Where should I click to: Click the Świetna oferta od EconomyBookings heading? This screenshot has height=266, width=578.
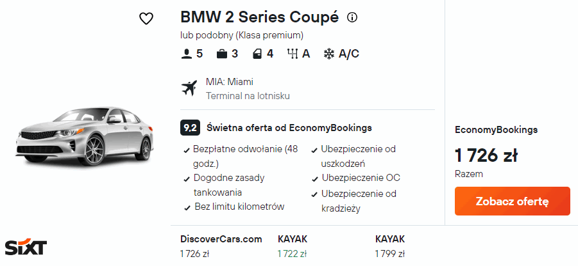tap(289, 127)
